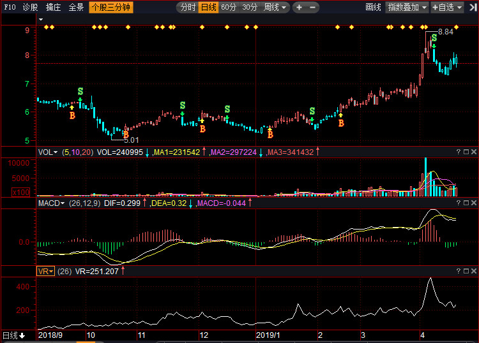Switch to the 全景 panorama view

tap(76, 7)
